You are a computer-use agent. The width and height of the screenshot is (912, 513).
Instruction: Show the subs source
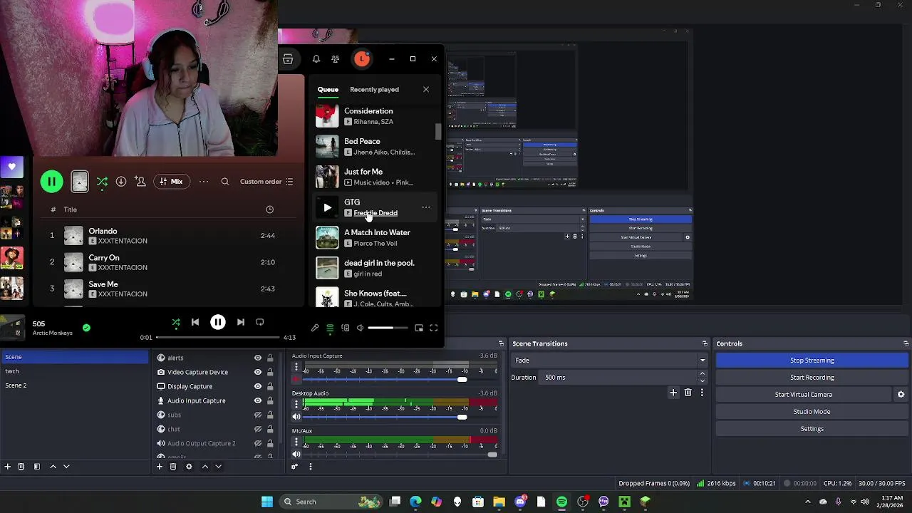click(258, 415)
